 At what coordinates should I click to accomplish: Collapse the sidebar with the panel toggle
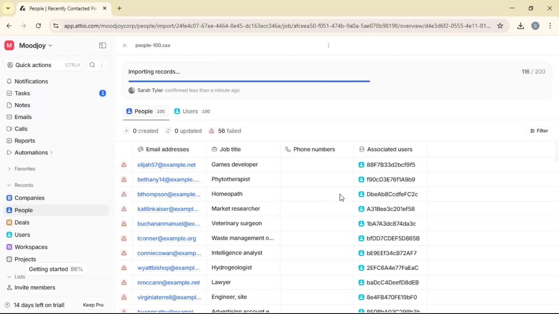102,45
